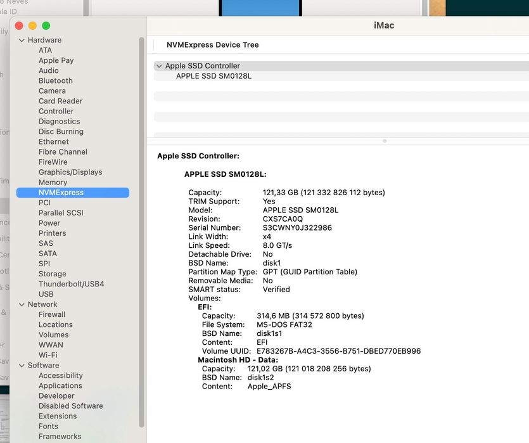Maximize window with green button
529x443 pixels.
tap(46, 25)
